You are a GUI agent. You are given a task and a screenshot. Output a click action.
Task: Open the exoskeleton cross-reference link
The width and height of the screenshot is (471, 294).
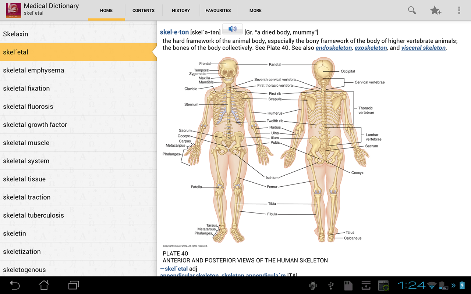pyautogui.click(x=371, y=48)
